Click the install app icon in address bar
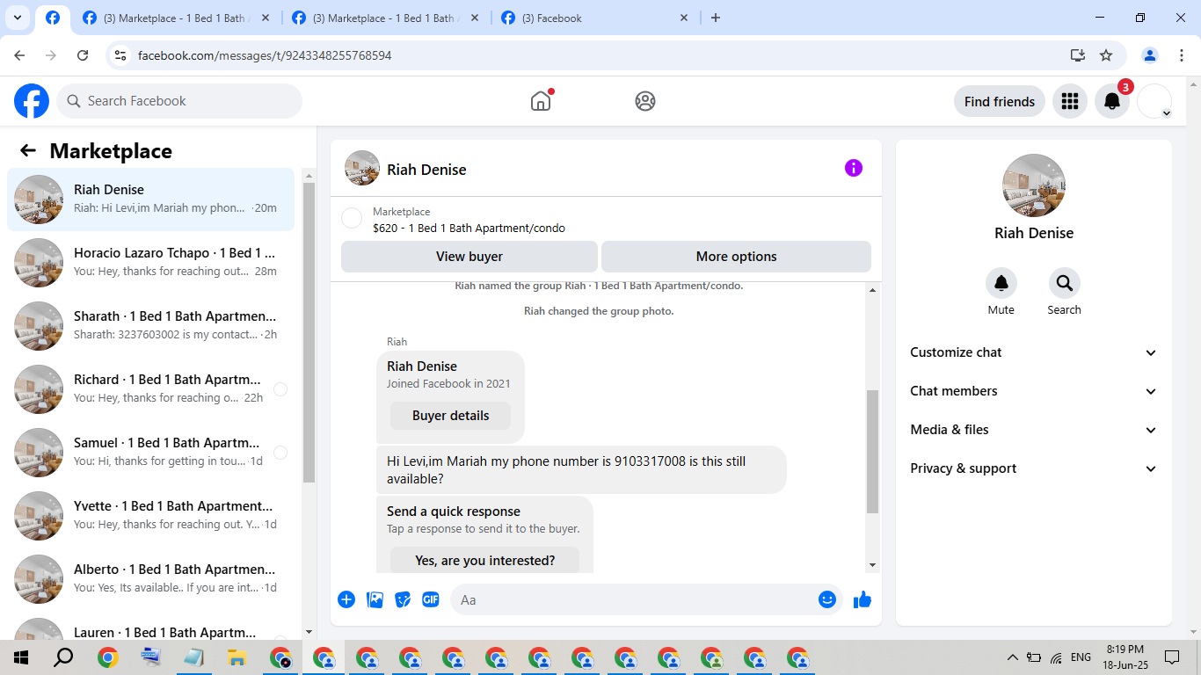This screenshot has height=675, width=1201. coord(1078,55)
